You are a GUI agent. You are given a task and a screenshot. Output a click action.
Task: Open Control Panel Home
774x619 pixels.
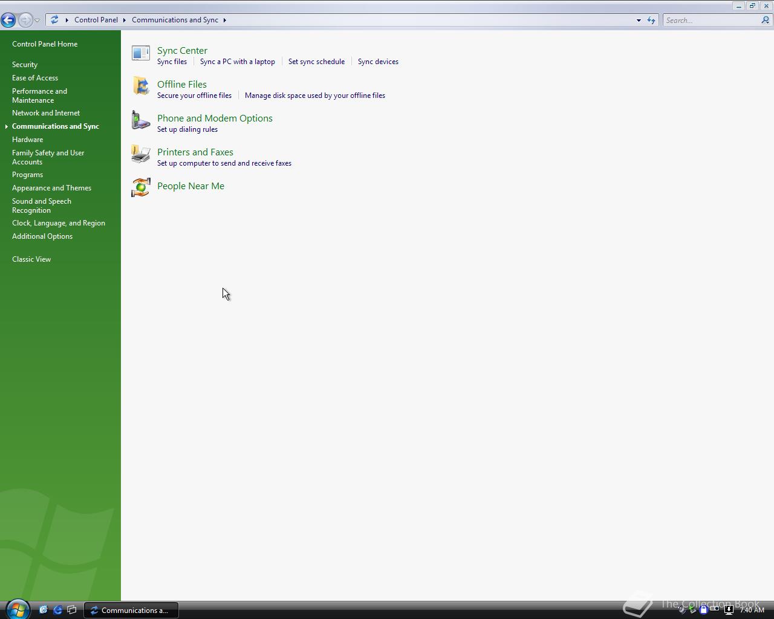(x=45, y=44)
